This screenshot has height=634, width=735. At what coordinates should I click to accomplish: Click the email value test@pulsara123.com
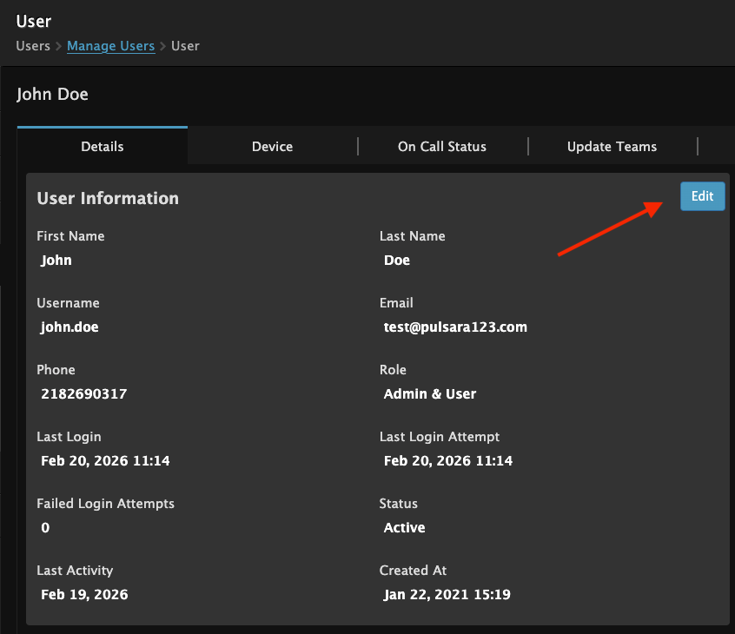[455, 327]
